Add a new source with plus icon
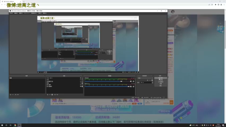Screen dimensions: 226x127 tap(47, 95)
